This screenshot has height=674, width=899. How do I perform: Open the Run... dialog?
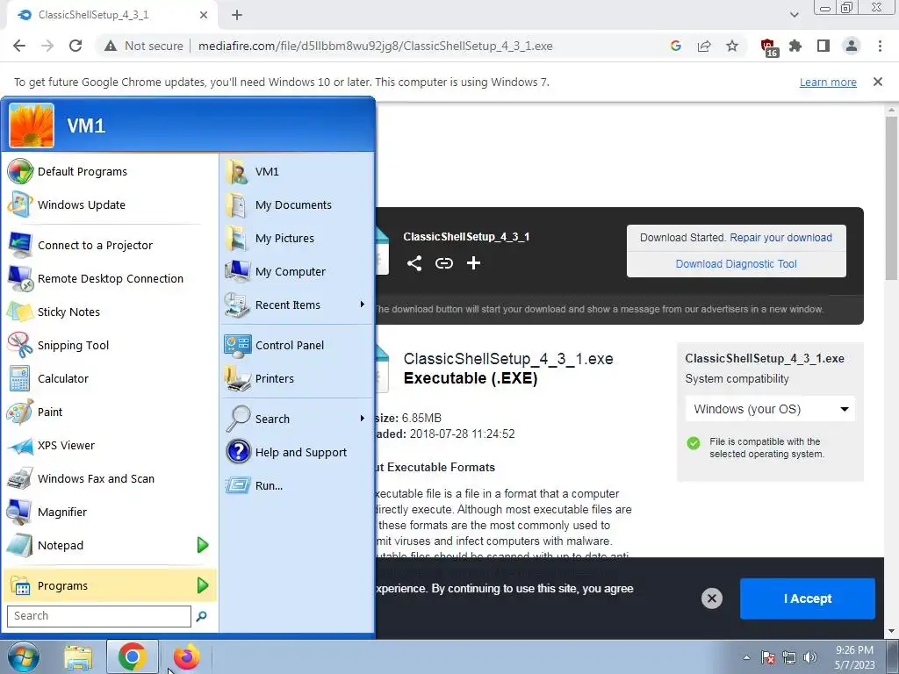click(297, 485)
